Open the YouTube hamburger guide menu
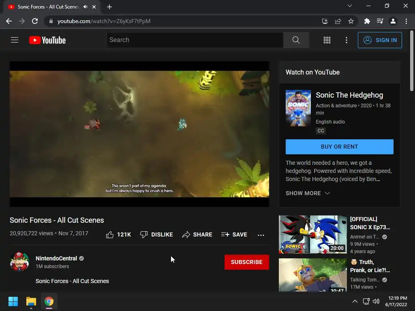Viewport: 415px width, 311px height. tap(15, 40)
